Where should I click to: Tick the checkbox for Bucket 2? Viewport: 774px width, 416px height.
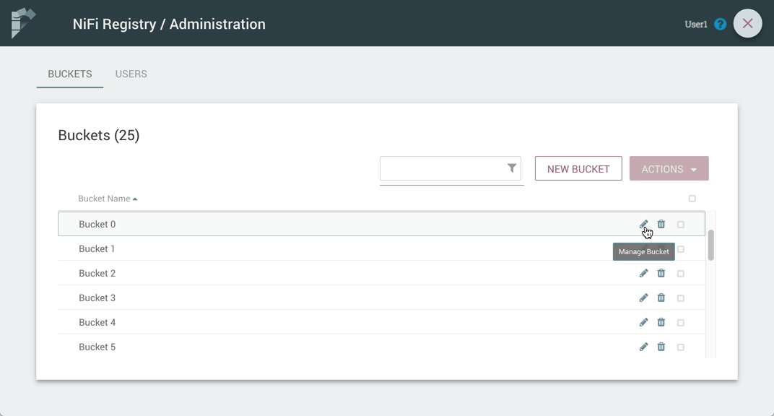click(680, 274)
